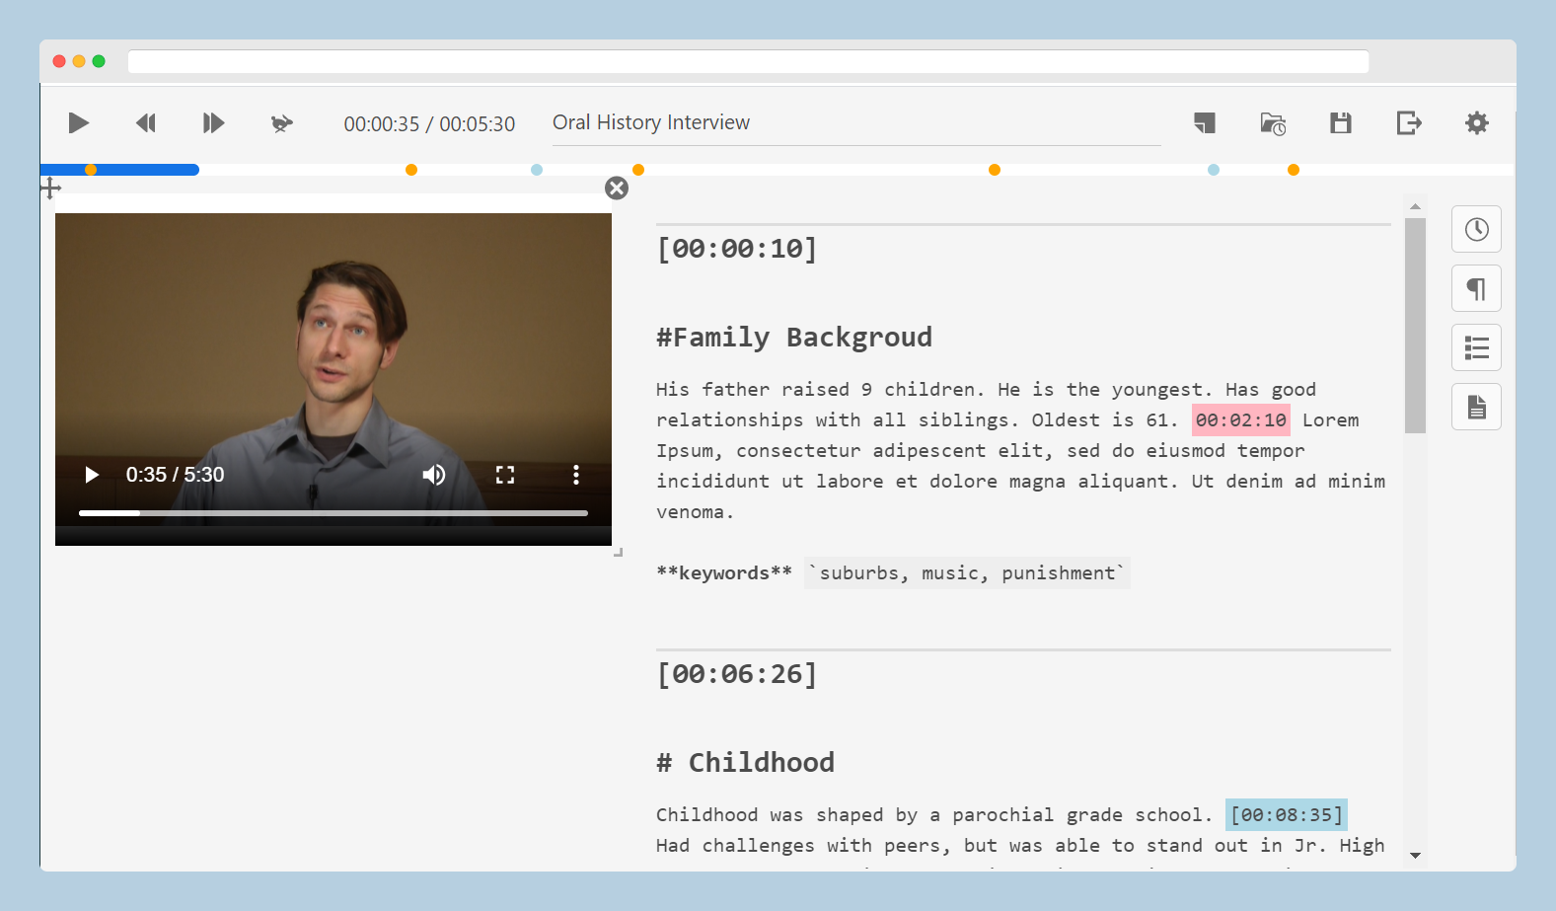This screenshot has width=1556, height=911.
Task: Close the video panel with X button
Action: [617, 189]
